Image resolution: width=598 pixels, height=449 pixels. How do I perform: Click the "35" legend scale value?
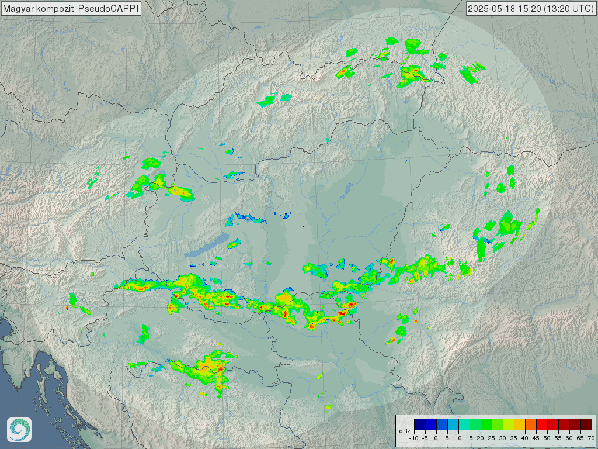(514, 438)
